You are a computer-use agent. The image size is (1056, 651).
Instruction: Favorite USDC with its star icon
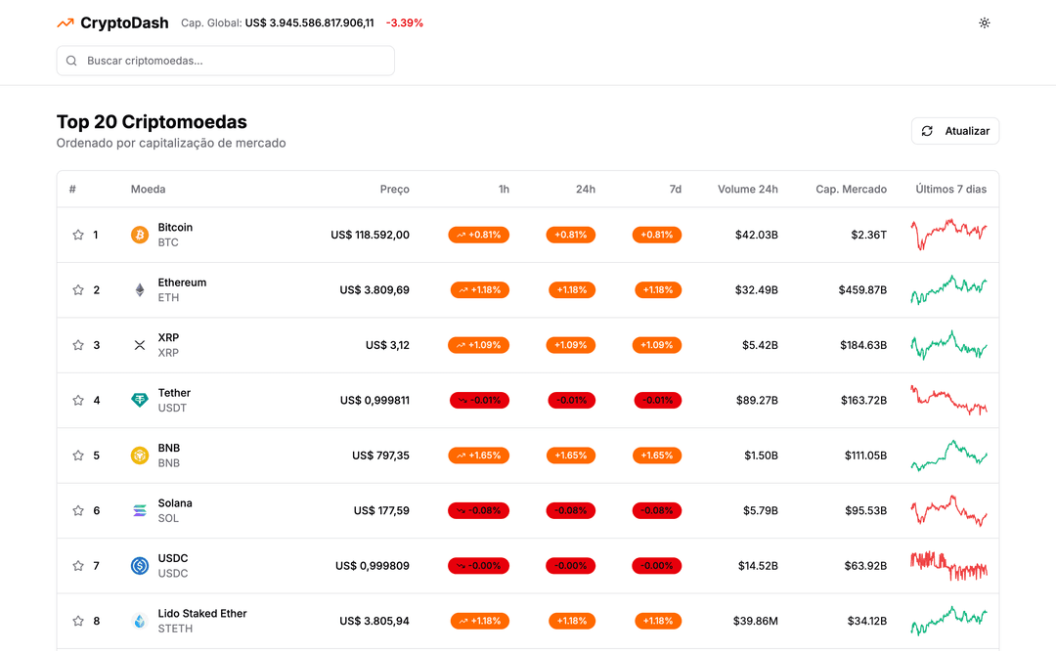tap(78, 566)
